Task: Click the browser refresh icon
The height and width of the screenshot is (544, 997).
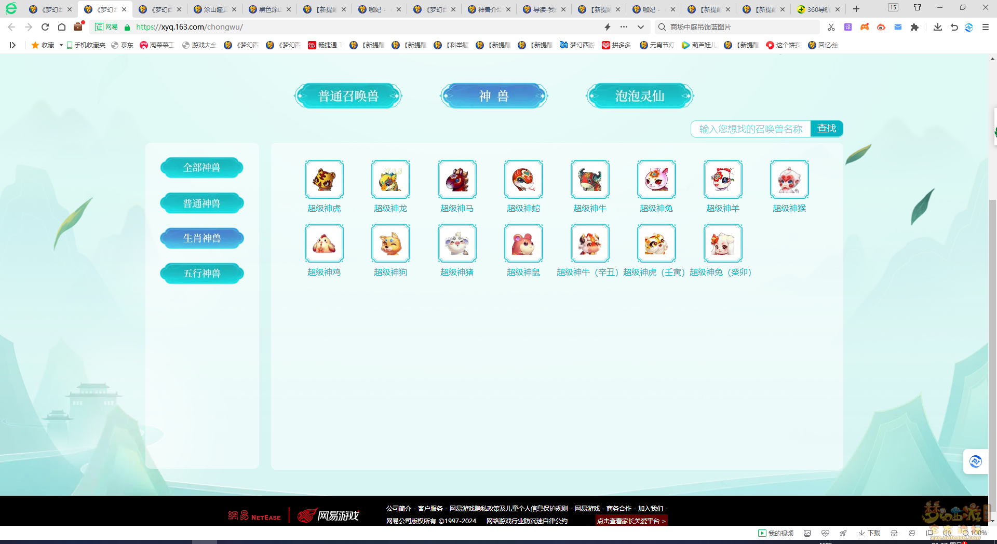Action: click(x=45, y=27)
